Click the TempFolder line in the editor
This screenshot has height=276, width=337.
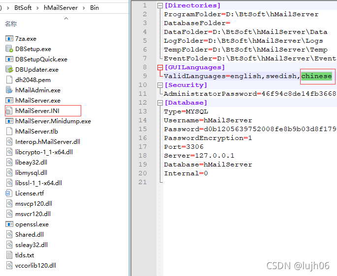point(245,50)
